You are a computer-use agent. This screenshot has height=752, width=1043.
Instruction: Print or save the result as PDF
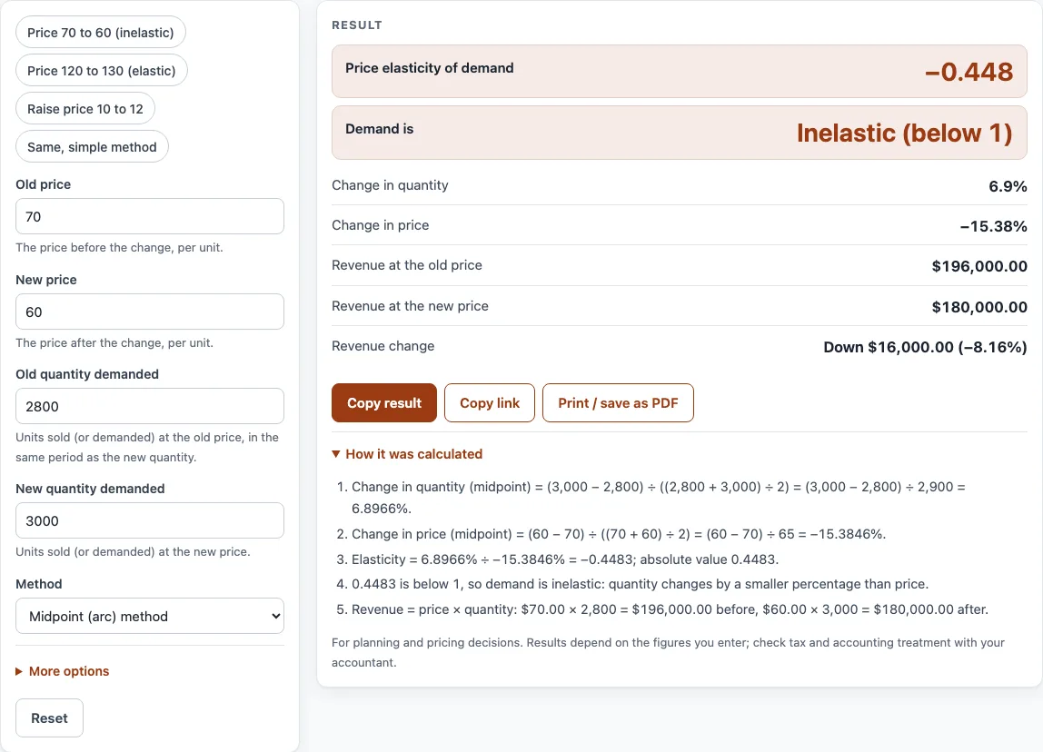[618, 403]
